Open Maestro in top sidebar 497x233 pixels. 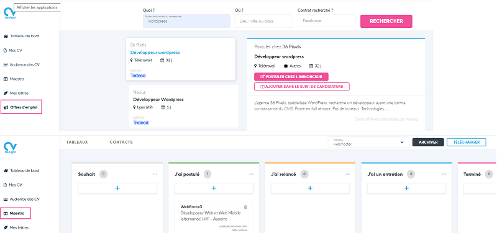pyautogui.click(x=14, y=79)
